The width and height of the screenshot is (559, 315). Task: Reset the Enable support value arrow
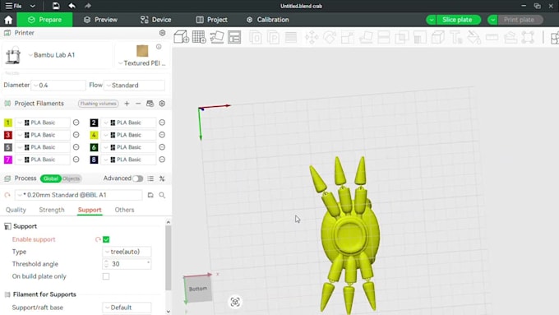tap(98, 239)
